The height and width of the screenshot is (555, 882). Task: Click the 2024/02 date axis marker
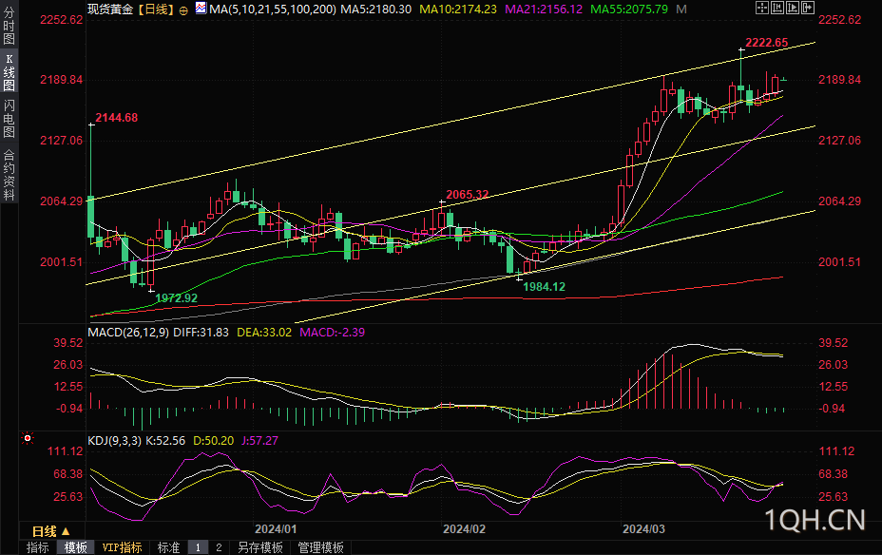click(464, 529)
